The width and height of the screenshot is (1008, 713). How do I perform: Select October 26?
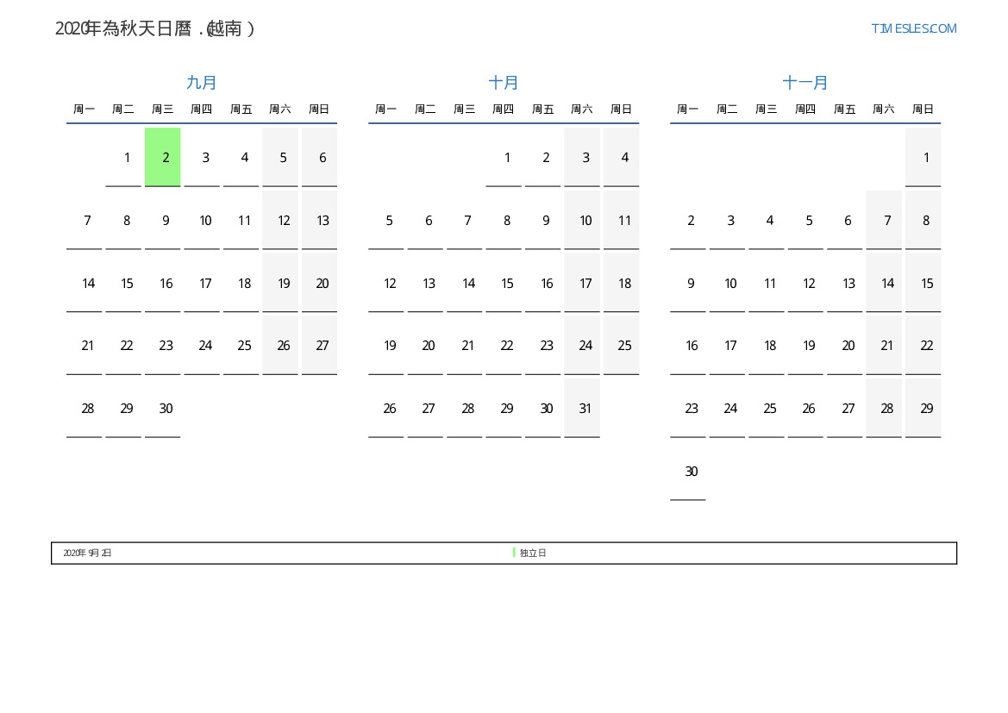pyautogui.click(x=385, y=409)
